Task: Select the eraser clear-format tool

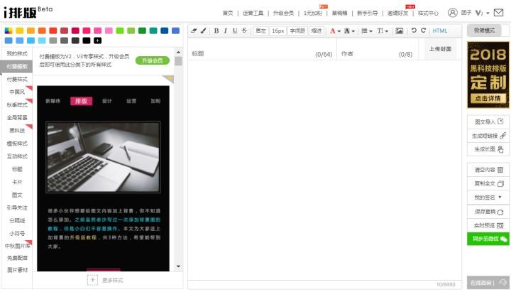Action: click(x=194, y=31)
